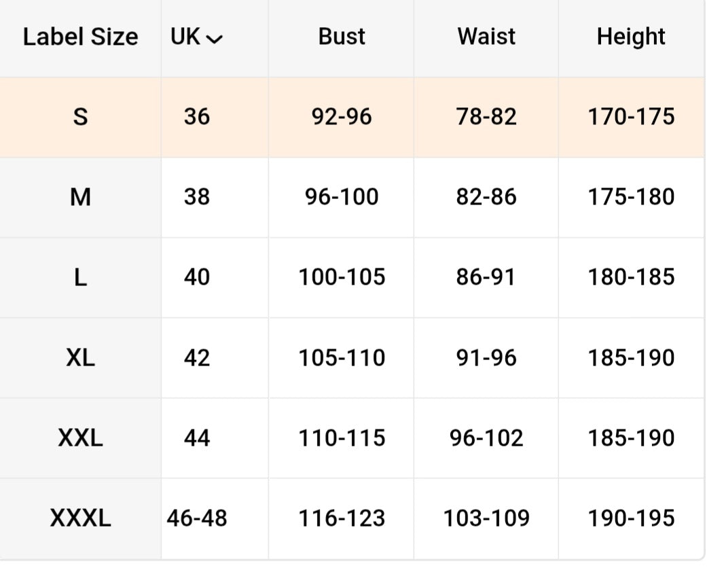
Task: Click bust measurement 96-100 cell
Action: 342,197
